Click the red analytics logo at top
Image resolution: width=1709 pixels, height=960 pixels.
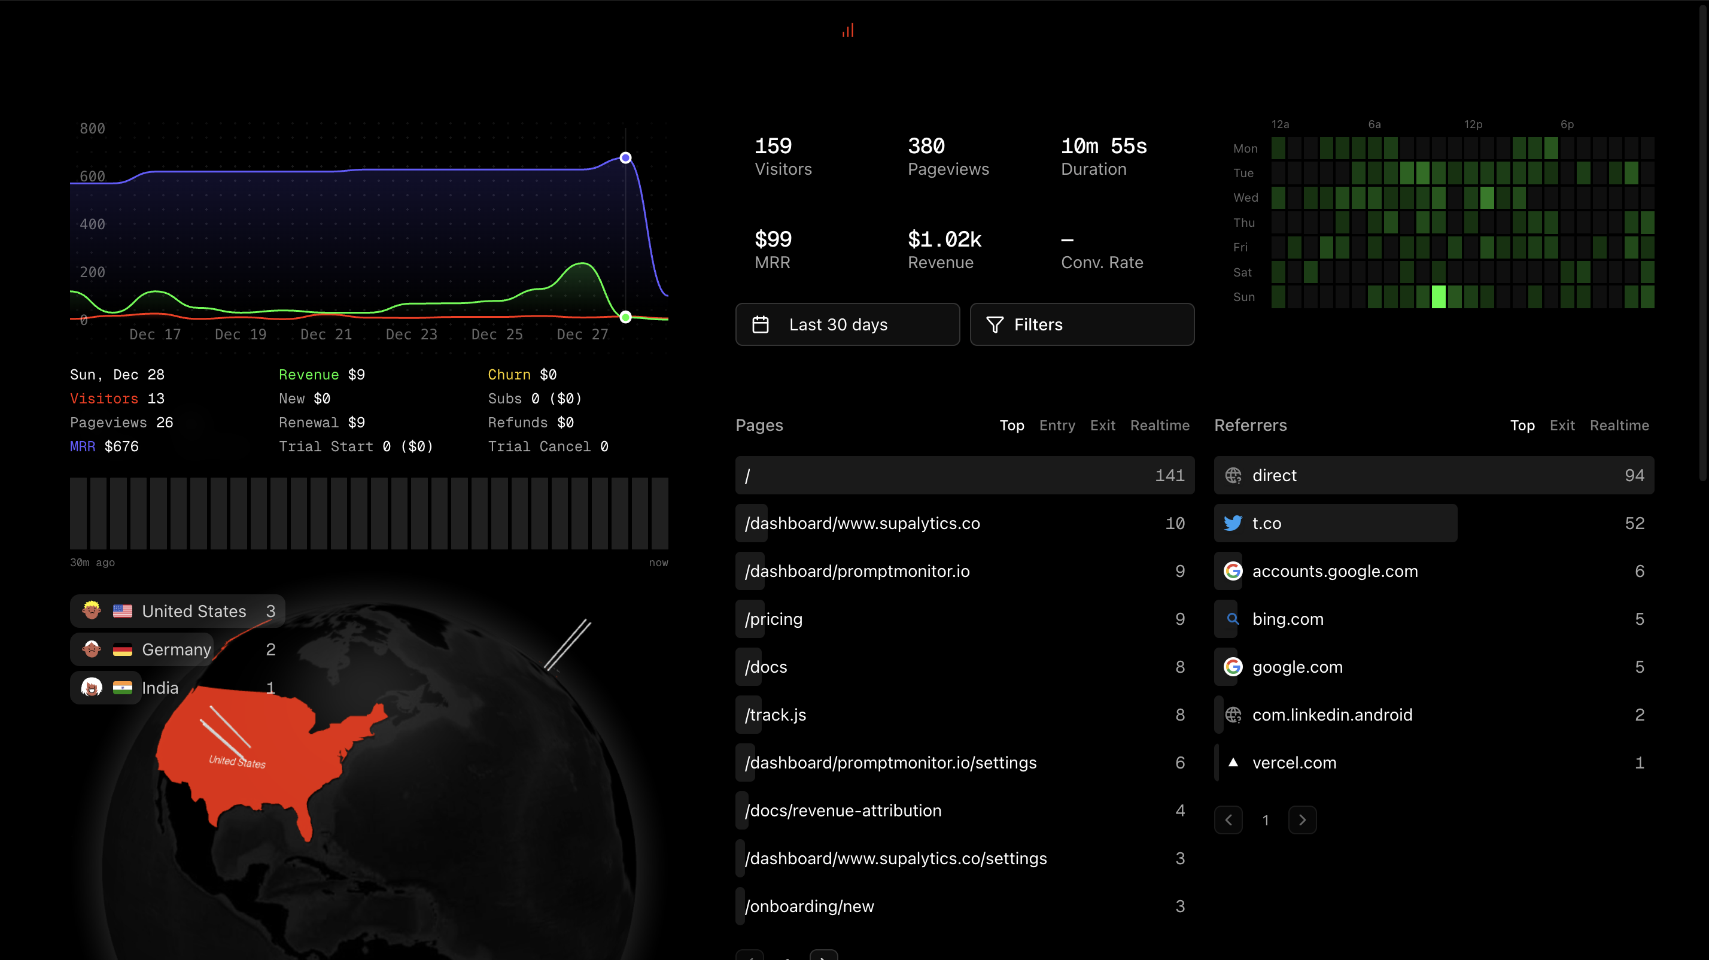point(847,30)
